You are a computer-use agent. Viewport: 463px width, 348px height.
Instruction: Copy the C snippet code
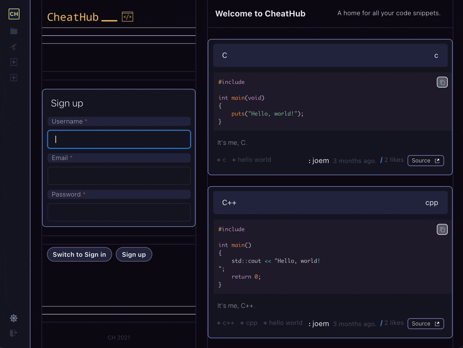click(x=442, y=82)
